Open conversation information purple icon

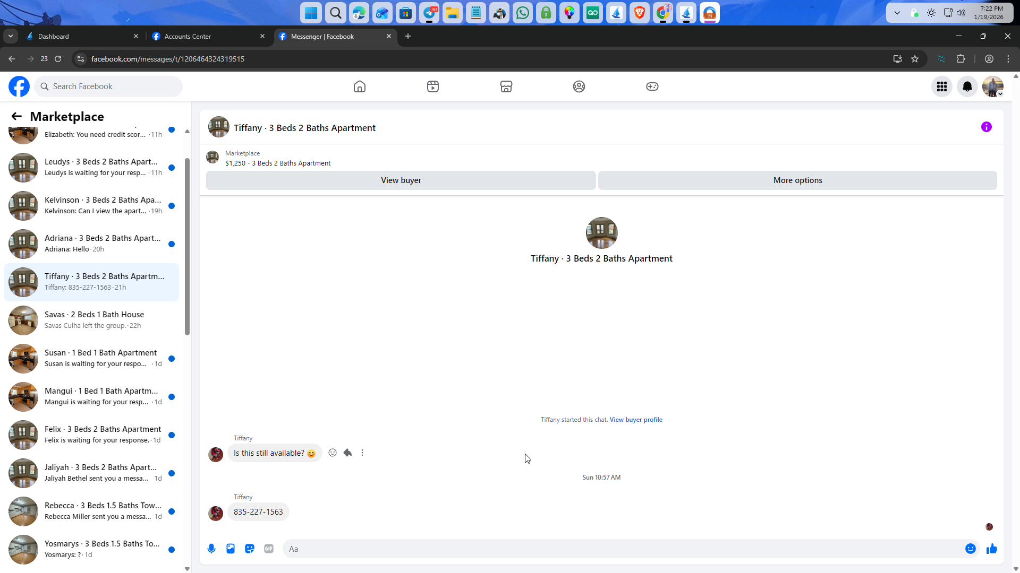coord(986,127)
